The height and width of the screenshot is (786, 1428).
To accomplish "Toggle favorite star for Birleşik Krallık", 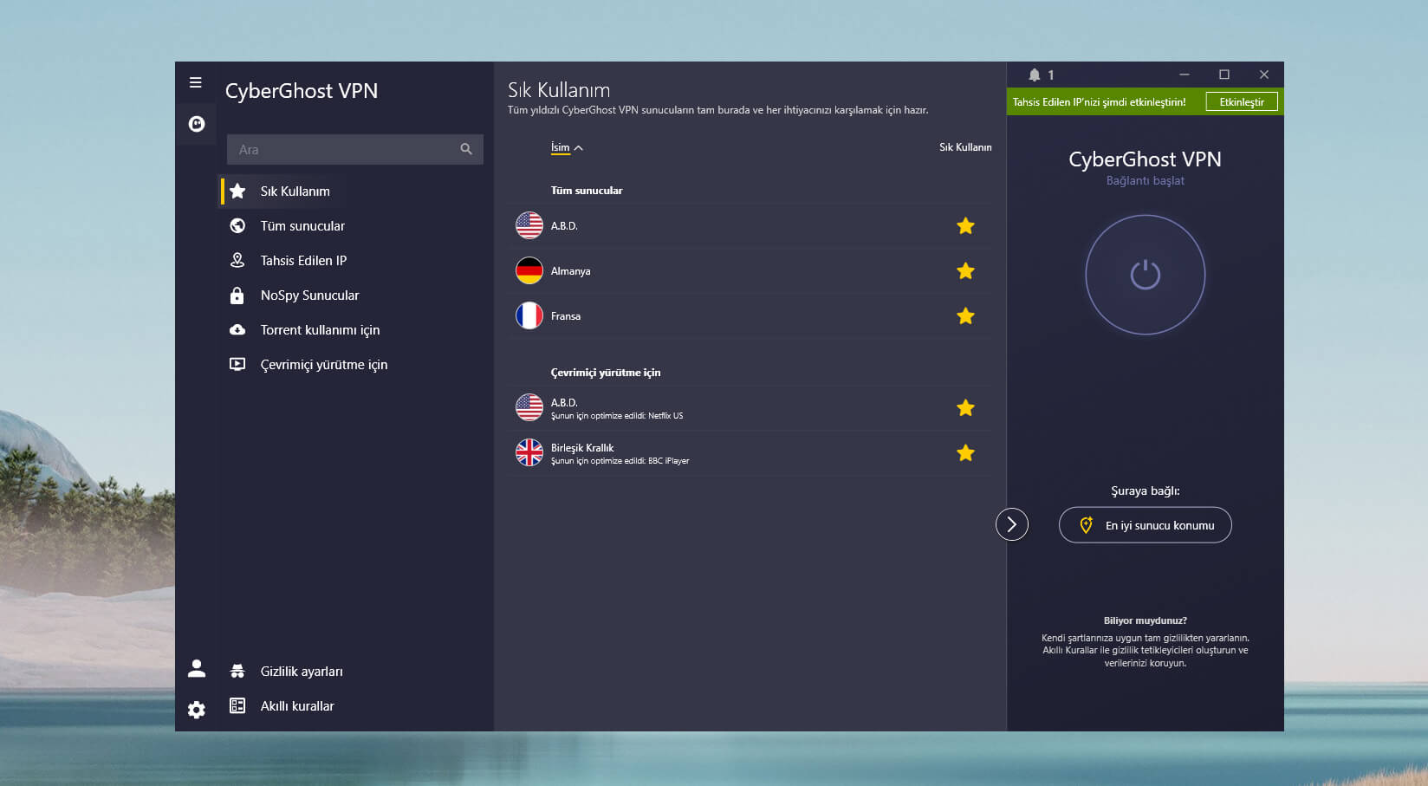I will [965, 453].
